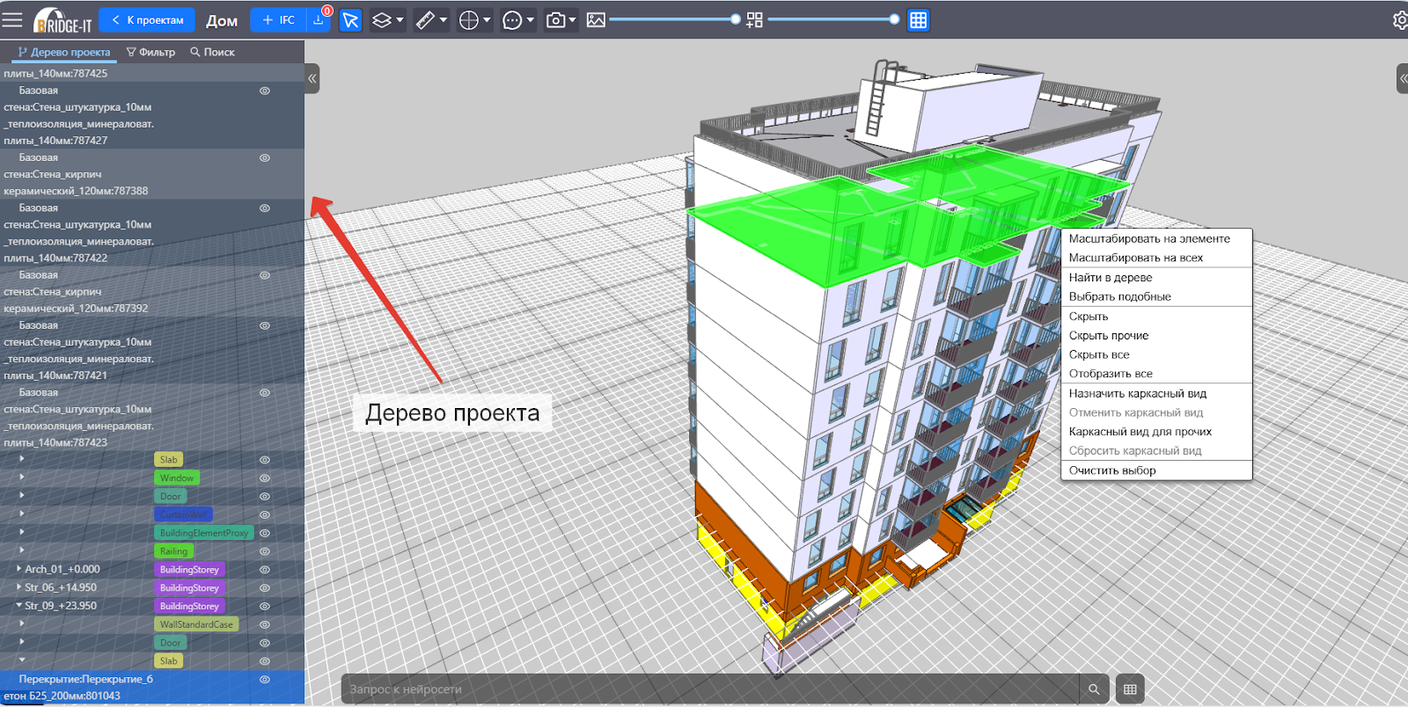
Task: Toggle the eye for the Railing group
Action: (264, 551)
